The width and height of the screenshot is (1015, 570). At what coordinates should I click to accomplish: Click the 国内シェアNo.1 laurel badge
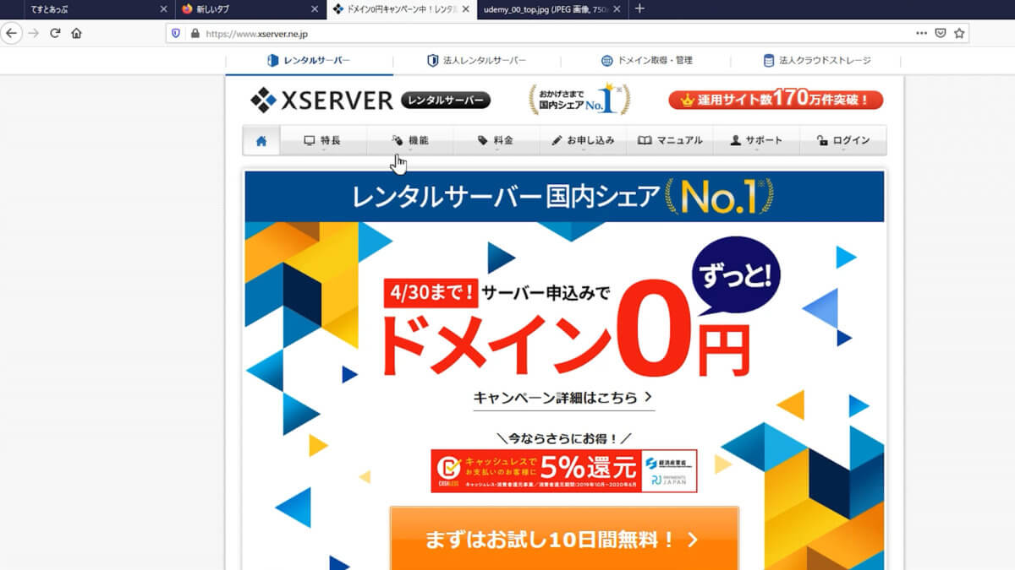coord(579,100)
